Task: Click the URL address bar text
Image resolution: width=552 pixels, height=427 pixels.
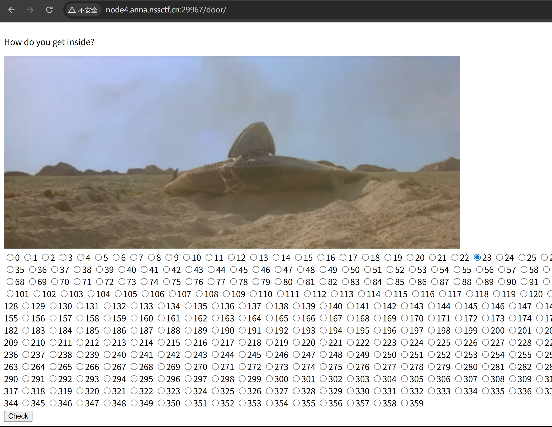Action: pos(166,10)
